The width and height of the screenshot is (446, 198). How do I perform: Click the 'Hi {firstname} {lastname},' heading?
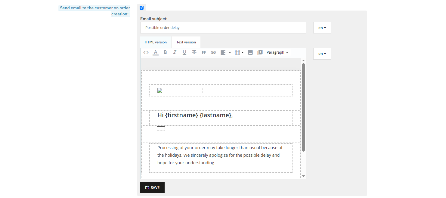pyautogui.click(x=195, y=115)
